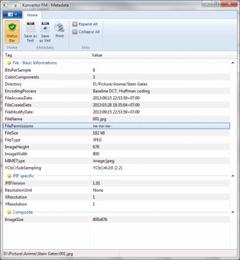Screen dimensions: 240x260
Task: Click Save as Xml icon
Action: click(45, 32)
